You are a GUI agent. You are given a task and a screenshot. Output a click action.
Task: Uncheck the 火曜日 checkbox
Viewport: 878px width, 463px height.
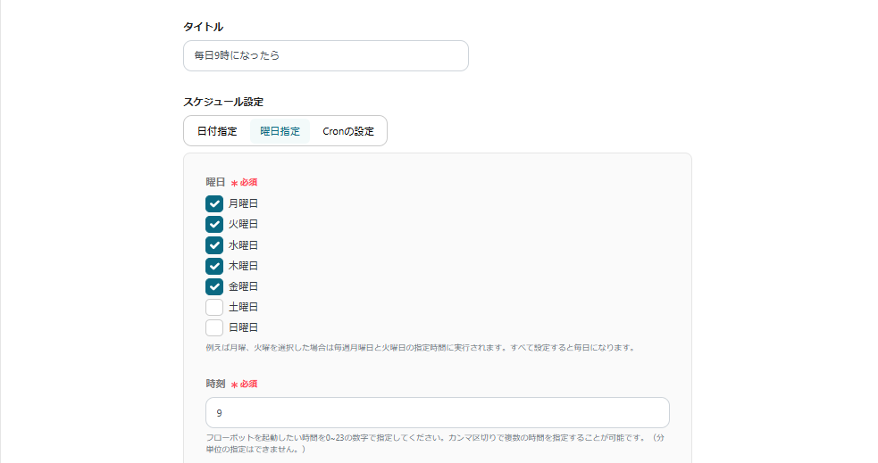coord(214,224)
